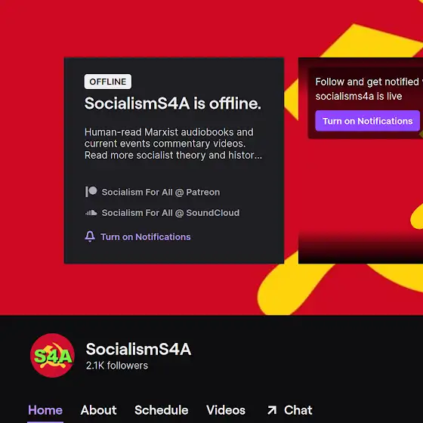This screenshot has height=423, width=423.
Task: Click the 2.1K followers count
Action: 117,366
